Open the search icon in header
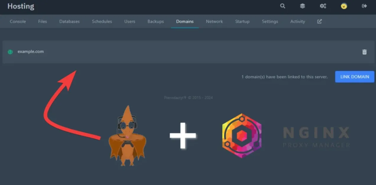 [x=283, y=6]
